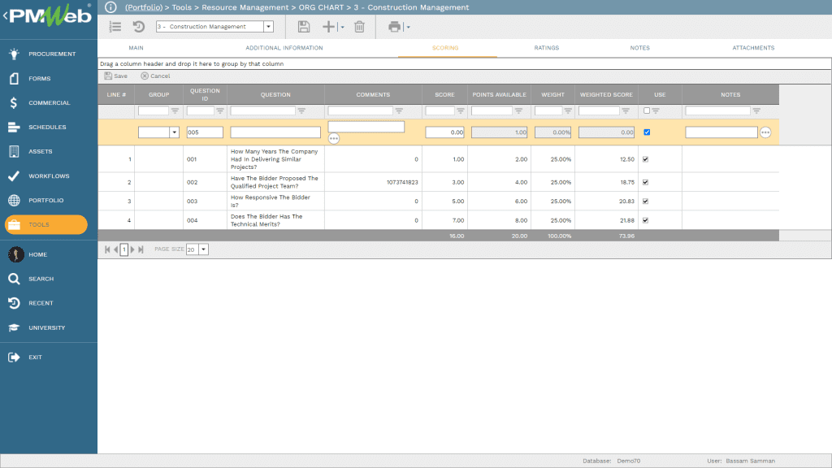The height and width of the screenshot is (468, 832).
Task: Go to first page of grid
Action: [x=107, y=249]
